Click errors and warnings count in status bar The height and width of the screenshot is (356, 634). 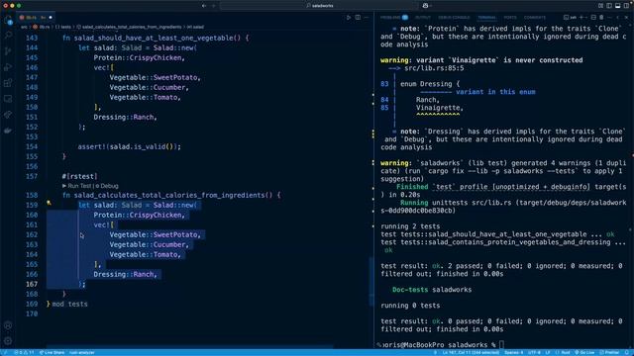(x=24, y=352)
